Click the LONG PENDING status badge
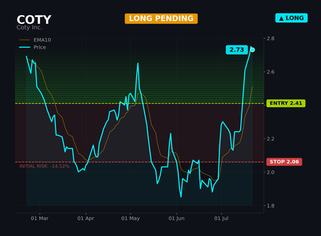 click(161, 19)
